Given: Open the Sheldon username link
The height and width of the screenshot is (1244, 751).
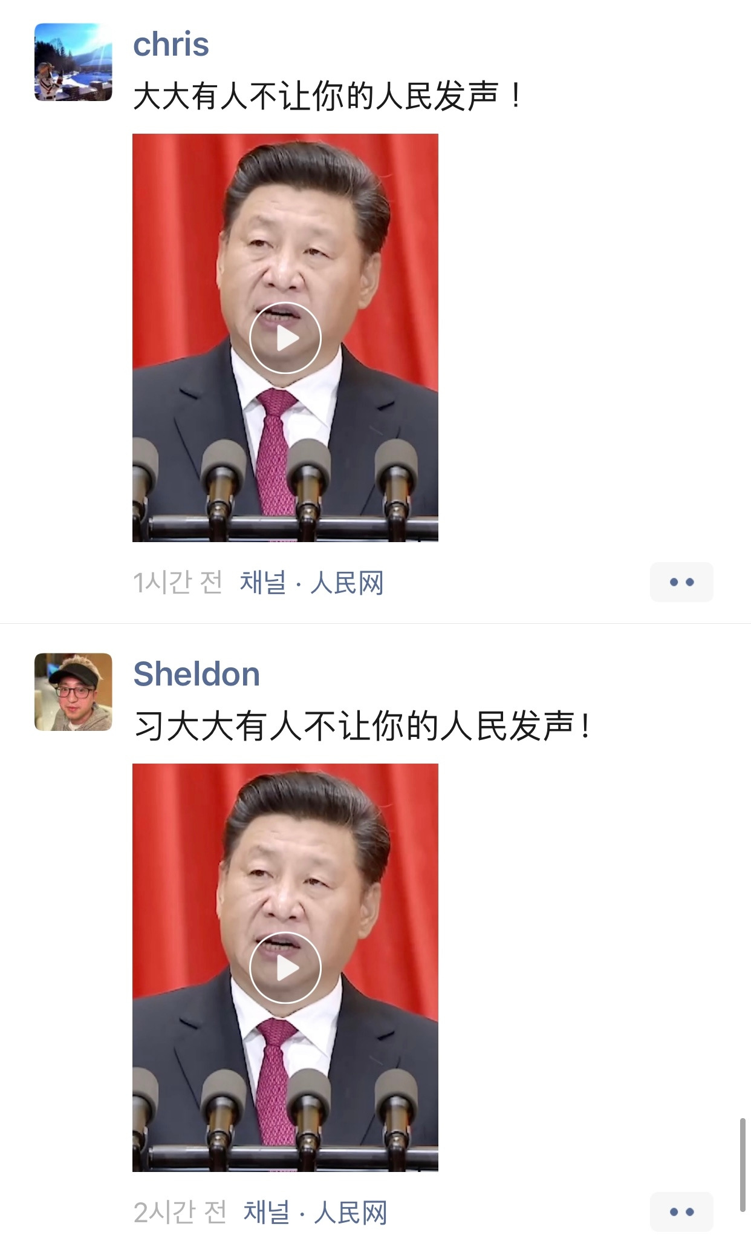Looking at the screenshot, I should click(x=197, y=674).
